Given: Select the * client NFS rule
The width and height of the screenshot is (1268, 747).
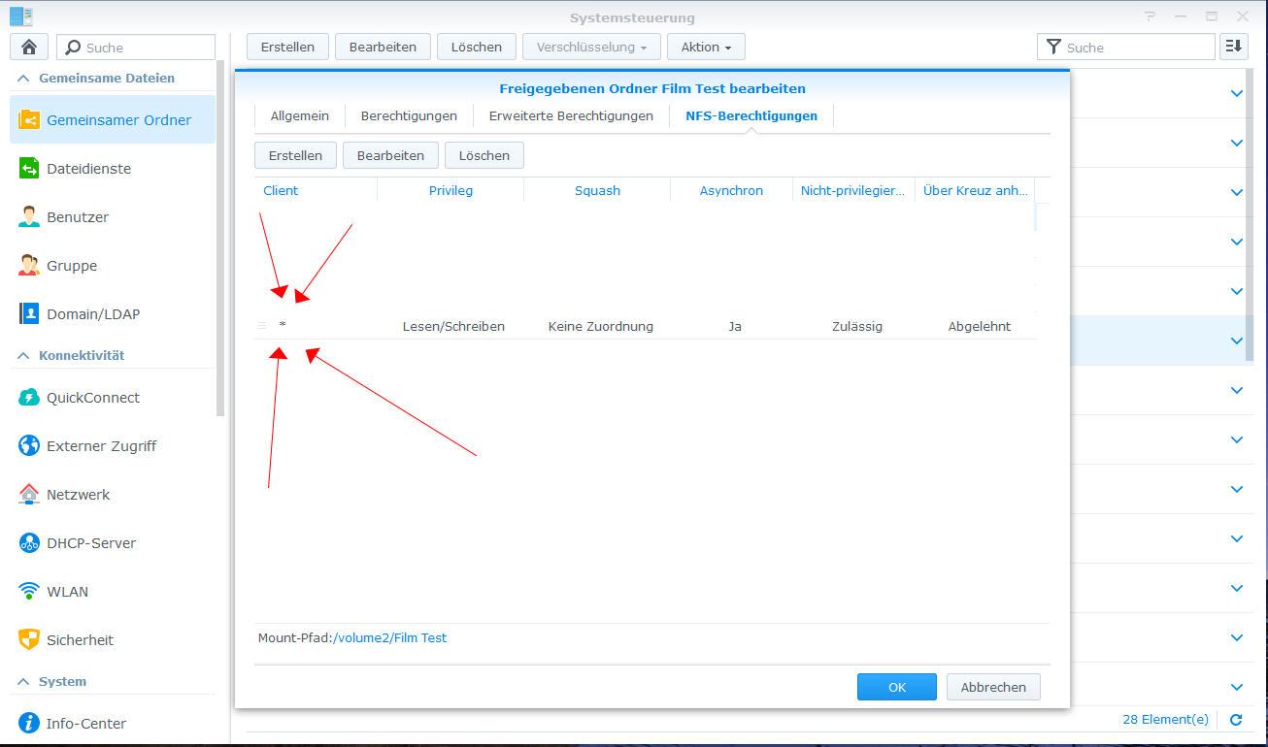Looking at the screenshot, I should [x=646, y=326].
